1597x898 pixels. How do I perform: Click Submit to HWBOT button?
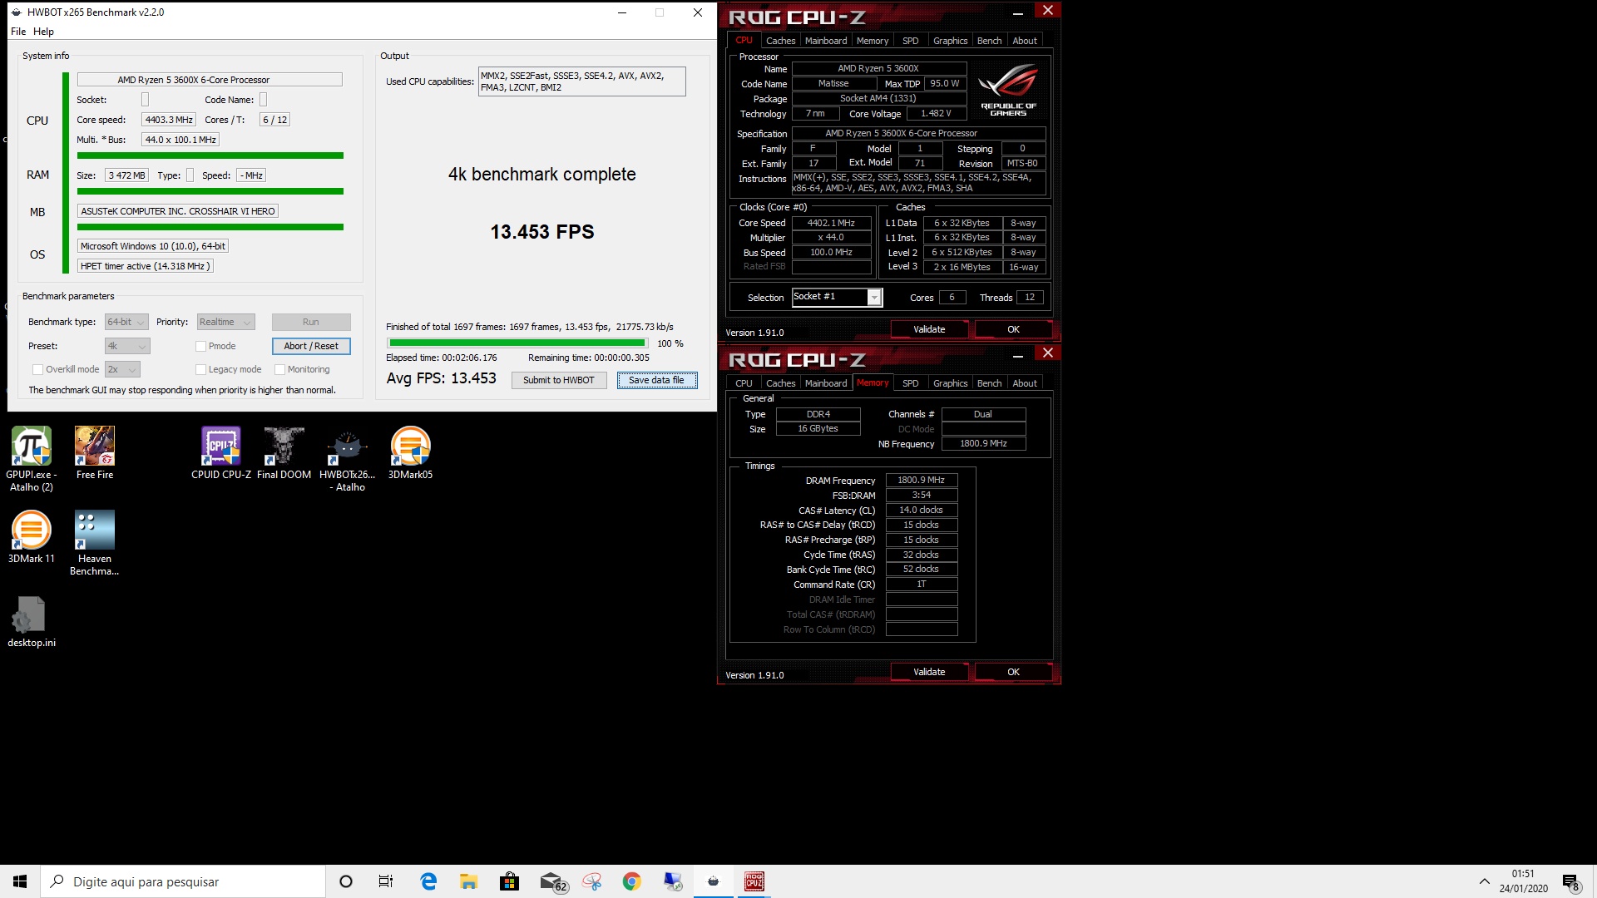tap(559, 380)
